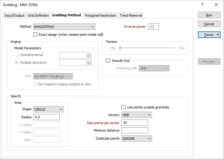Image resolution: width=224 pixels, height=159 pixels.
Task: Click the Tension slider handle
Action: 120,48
